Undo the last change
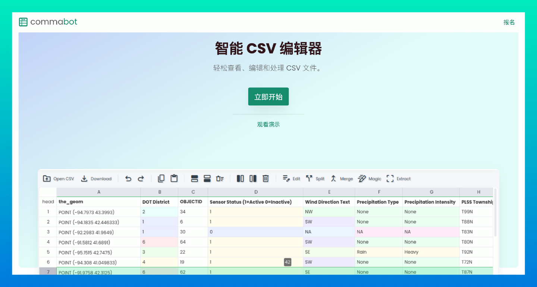Screen dimensions: 537x287 128,178
